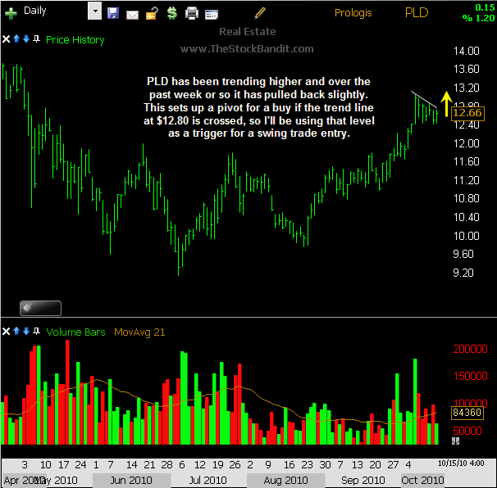Click the green dollar sign icon
This screenshot has height=488, width=497.
pyautogui.click(x=171, y=13)
